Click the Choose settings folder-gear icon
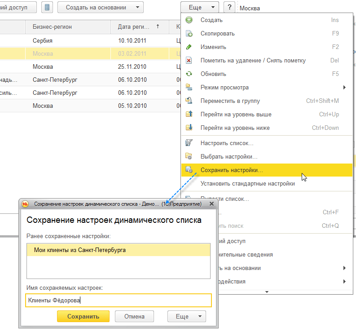356x332 pixels. [x=189, y=156]
